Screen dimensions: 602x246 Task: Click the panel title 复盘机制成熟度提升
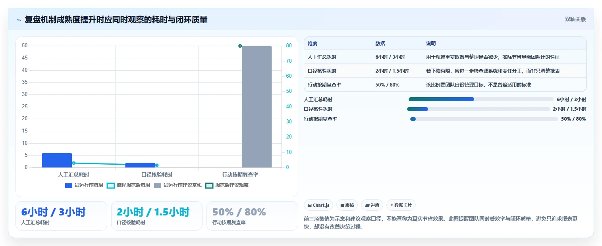click(116, 20)
